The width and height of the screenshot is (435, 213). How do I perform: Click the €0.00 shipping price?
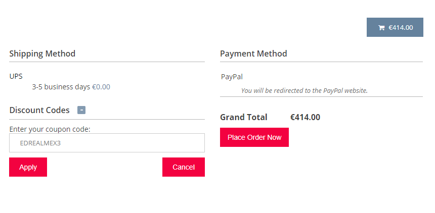click(101, 87)
